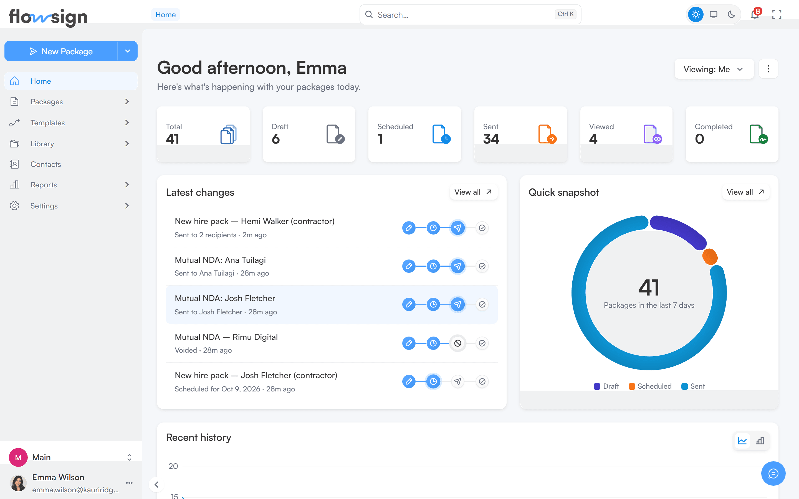Open the notifications bell with badge 8
The height and width of the screenshot is (499, 799).
pyautogui.click(x=754, y=14)
